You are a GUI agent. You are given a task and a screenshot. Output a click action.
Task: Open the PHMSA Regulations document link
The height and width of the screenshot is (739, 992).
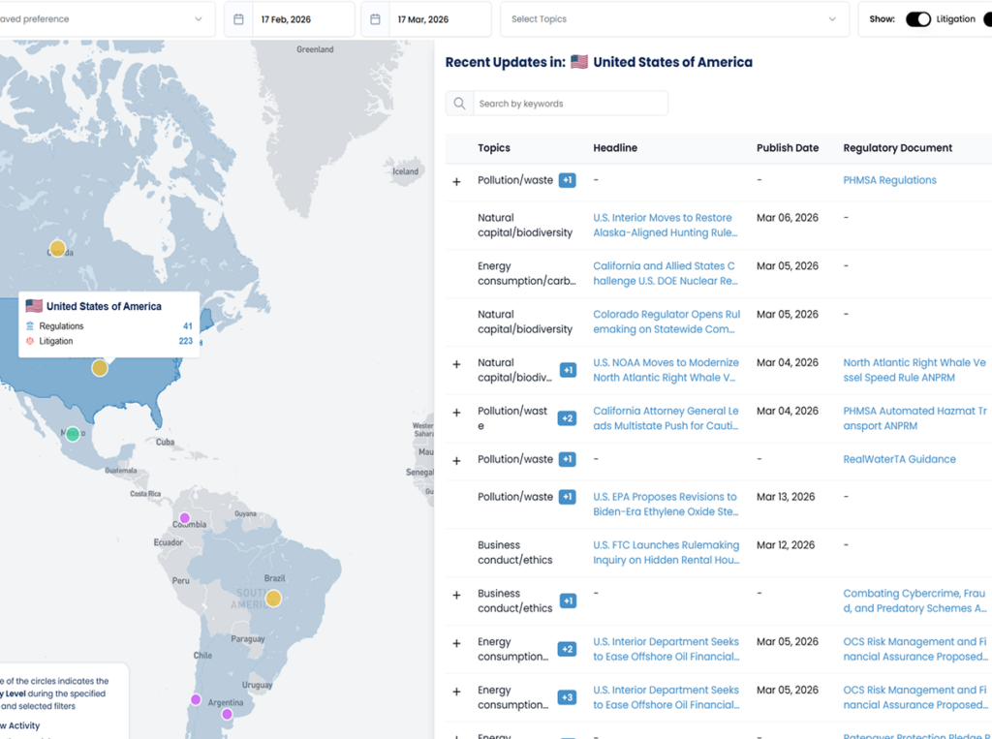pyautogui.click(x=889, y=180)
